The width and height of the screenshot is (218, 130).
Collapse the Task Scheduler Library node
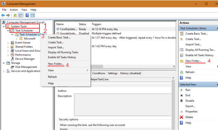click(12, 34)
